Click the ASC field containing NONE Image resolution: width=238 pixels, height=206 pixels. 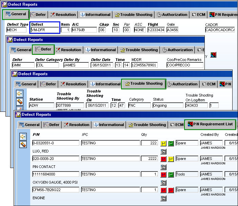pyautogui.click(x=140, y=30)
